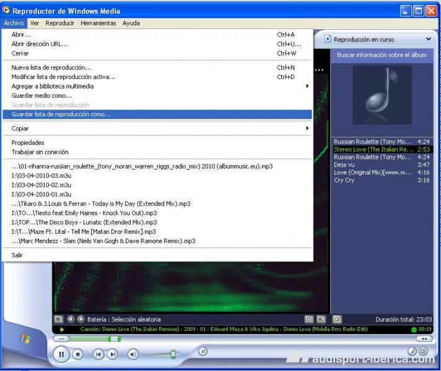441x371 pixels.
Task: Choose Guardar medio como...
Action: (x=157, y=95)
